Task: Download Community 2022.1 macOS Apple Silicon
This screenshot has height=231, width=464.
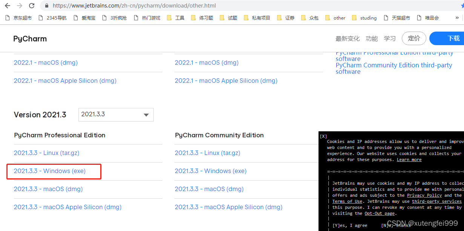Action: (x=226, y=81)
